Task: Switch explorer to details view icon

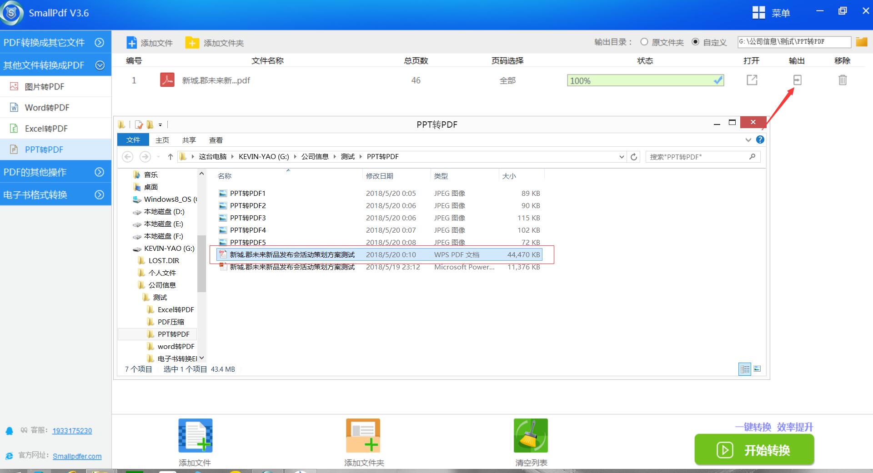Action: pos(745,369)
